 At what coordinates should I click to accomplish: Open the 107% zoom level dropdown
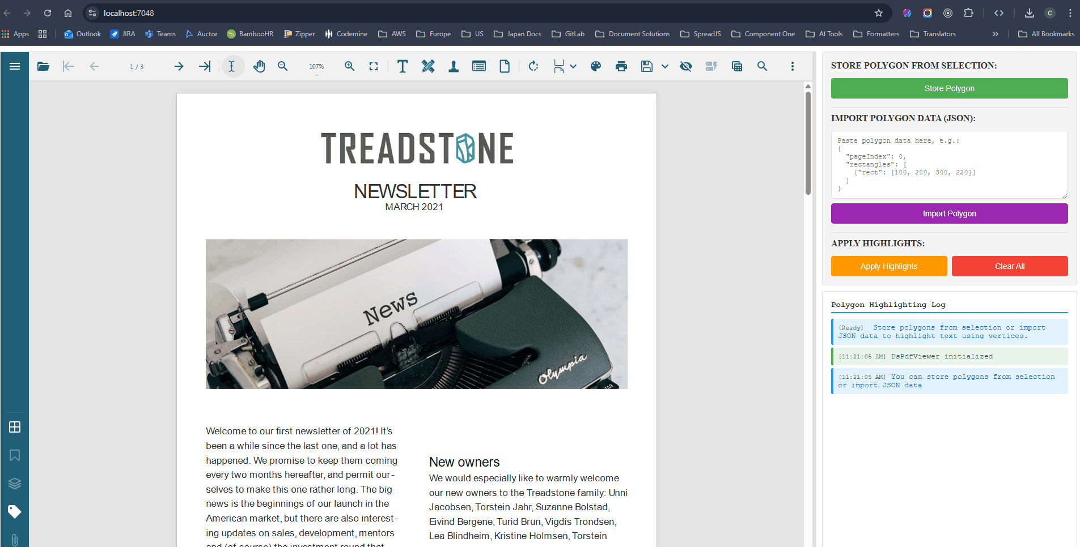(x=316, y=66)
